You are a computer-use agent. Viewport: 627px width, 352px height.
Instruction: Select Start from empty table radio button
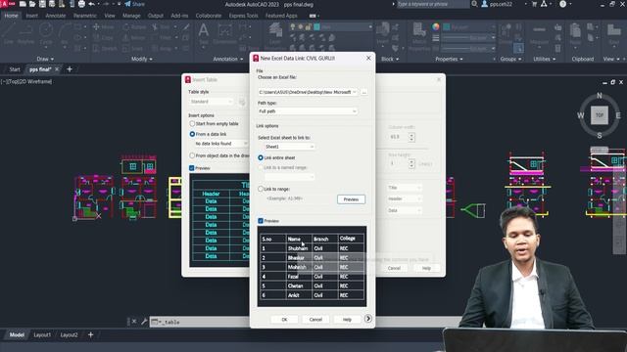click(x=192, y=124)
